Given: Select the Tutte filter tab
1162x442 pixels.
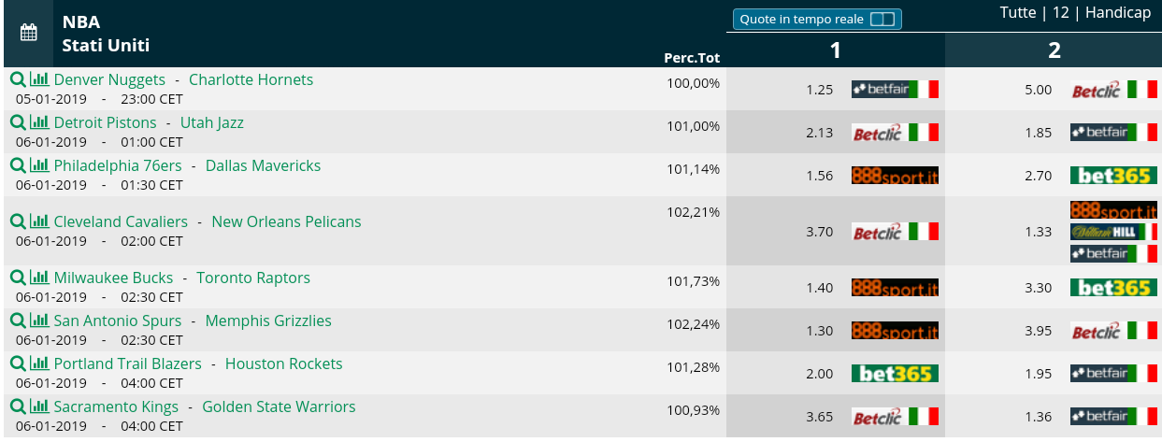Looking at the screenshot, I should pos(1017,12).
